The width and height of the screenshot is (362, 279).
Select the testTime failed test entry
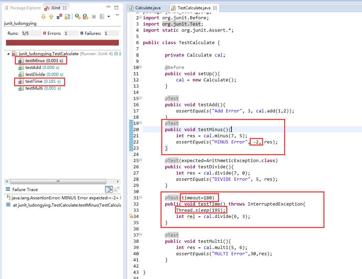click(40, 81)
